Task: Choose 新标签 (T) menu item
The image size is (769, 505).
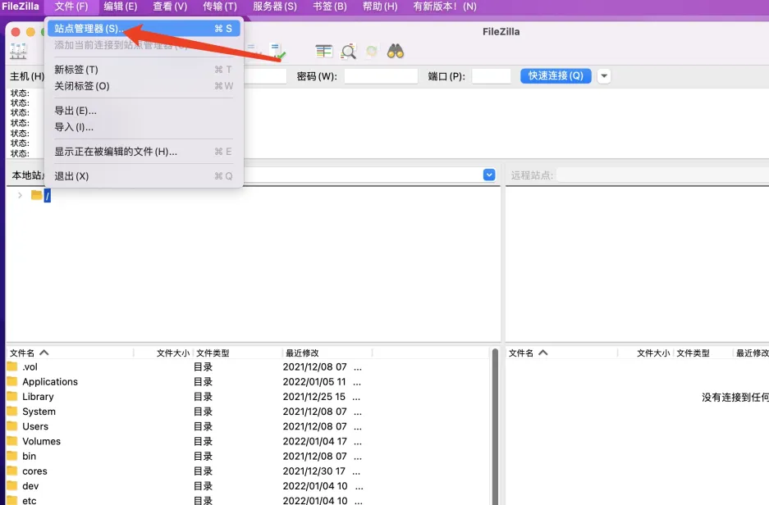Action: (144, 70)
